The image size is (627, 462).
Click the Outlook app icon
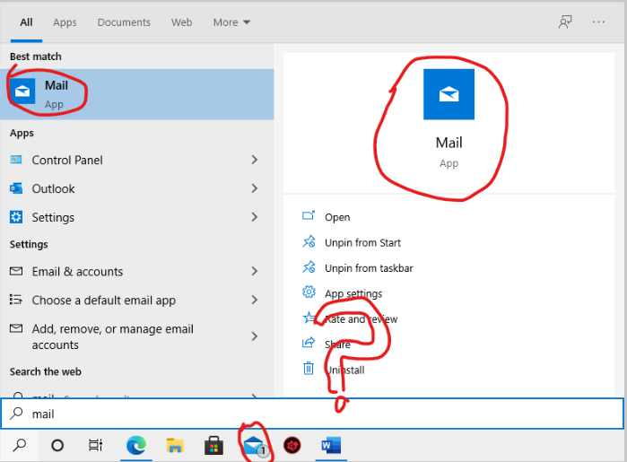(x=16, y=188)
